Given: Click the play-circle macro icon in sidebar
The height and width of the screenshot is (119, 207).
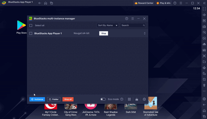Looking at the screenshot, I should [x=204, y=32].
